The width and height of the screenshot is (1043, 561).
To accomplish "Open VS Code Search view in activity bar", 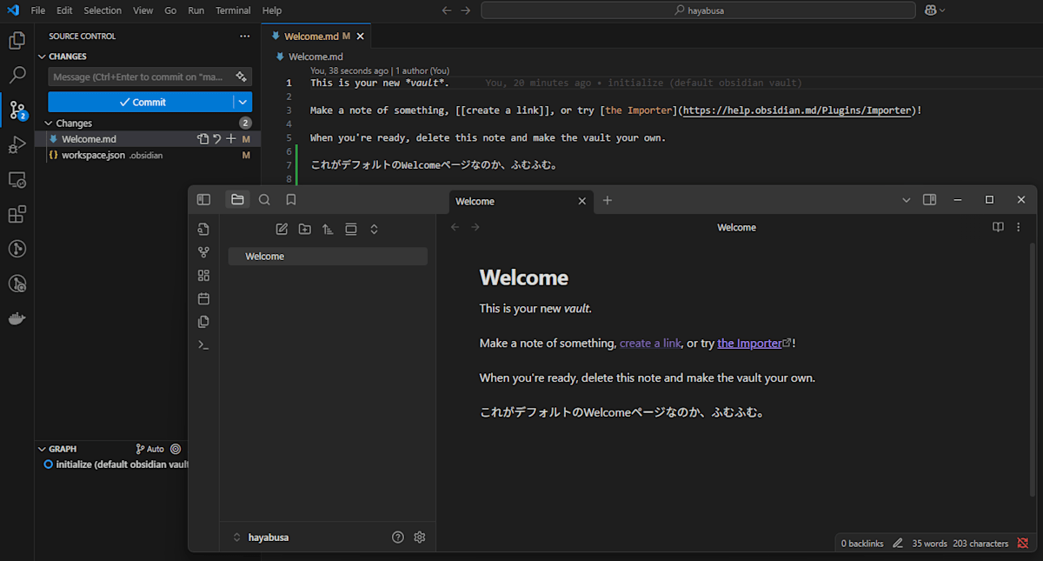I will coord(17,75).
